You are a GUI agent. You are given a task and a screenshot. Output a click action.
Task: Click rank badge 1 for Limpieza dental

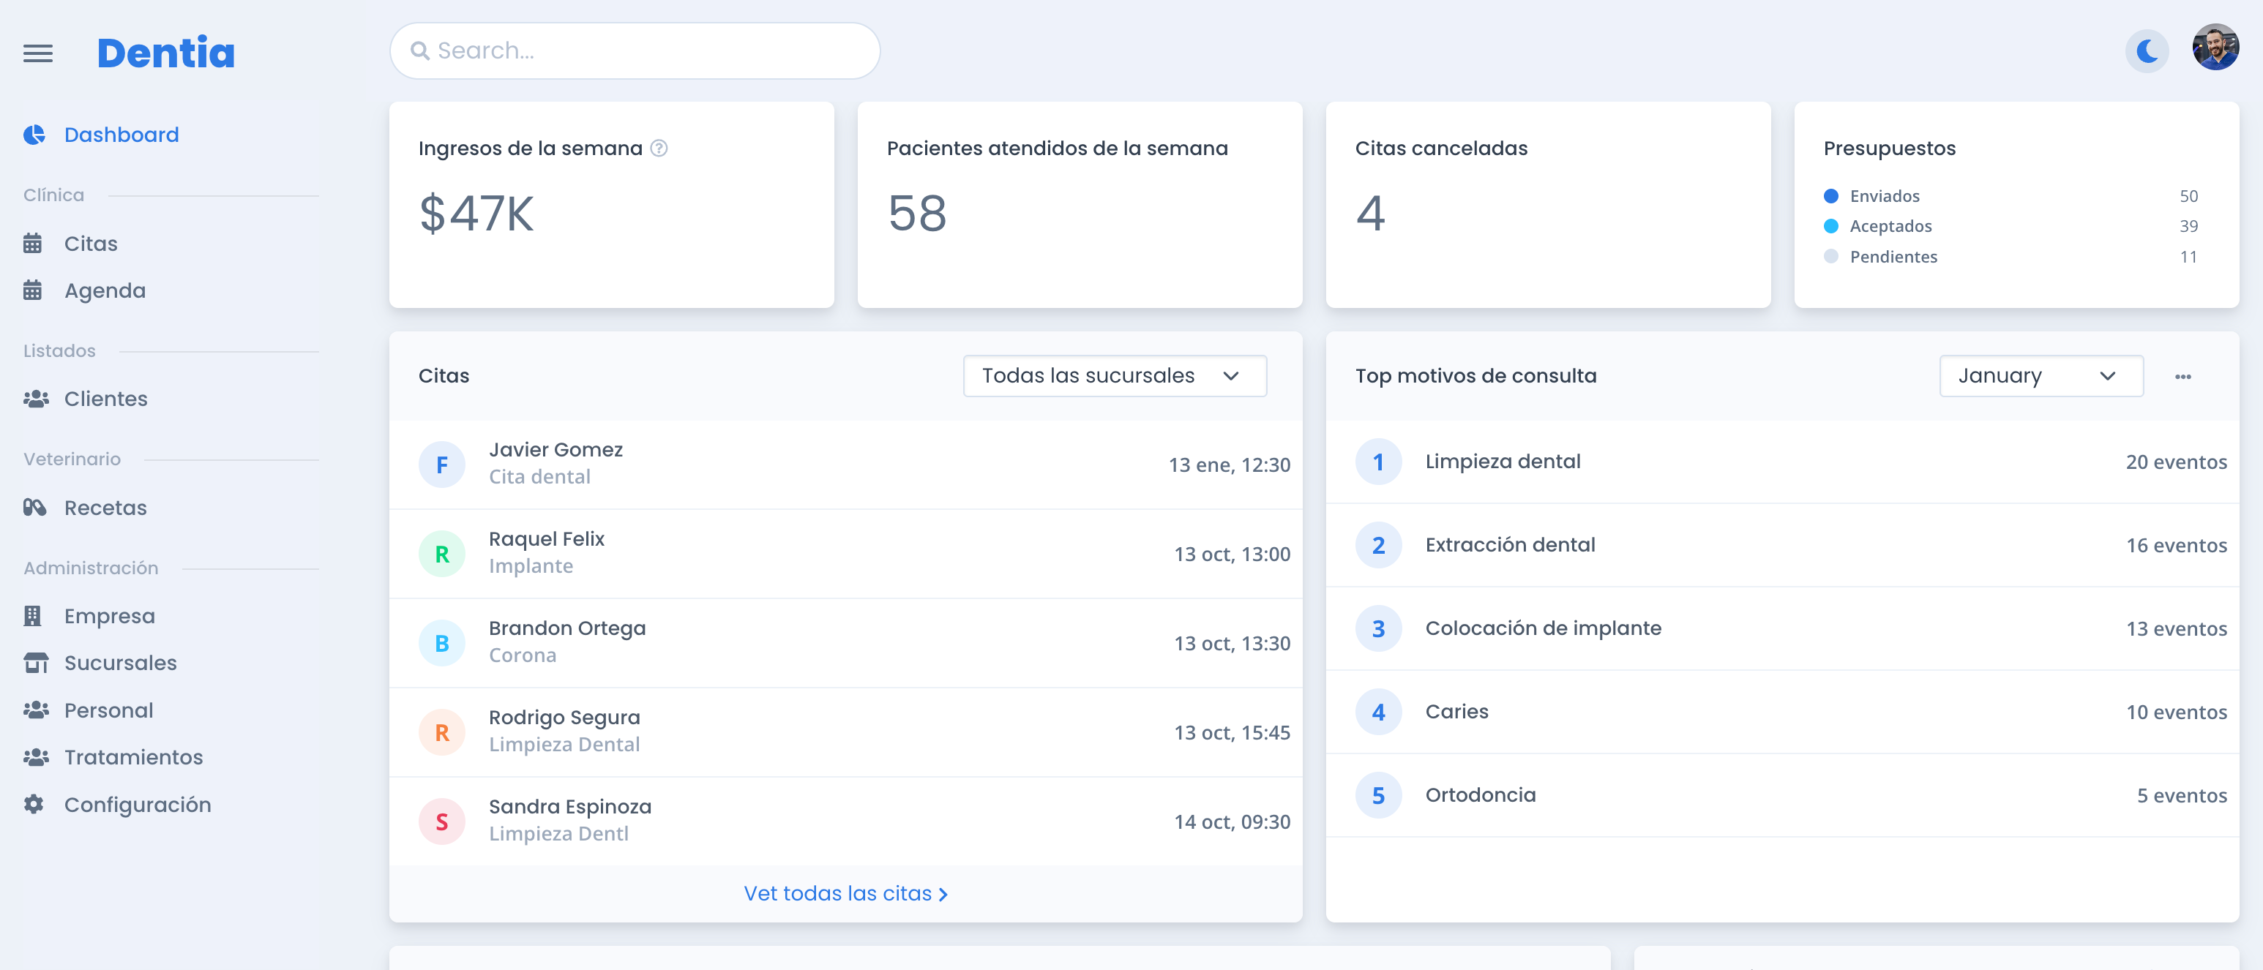point(1378,462)
